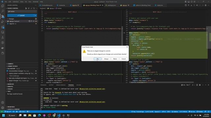Discard changes icon on app.py row
Screen dimensions: 211x118
click(x=32, y=21)
